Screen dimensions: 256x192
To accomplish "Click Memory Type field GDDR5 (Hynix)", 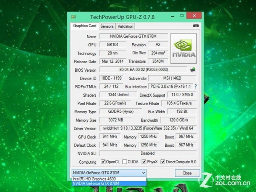I will 121,112.
